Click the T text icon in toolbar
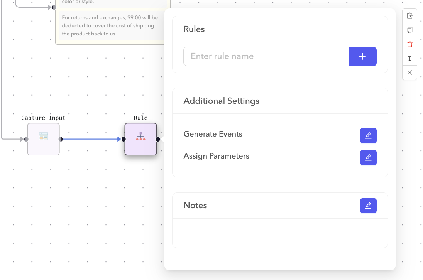 [409, 59]
